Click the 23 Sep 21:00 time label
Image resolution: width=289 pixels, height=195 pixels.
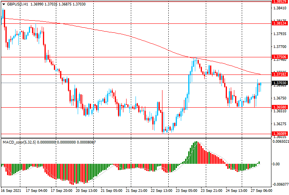(211, 190)
